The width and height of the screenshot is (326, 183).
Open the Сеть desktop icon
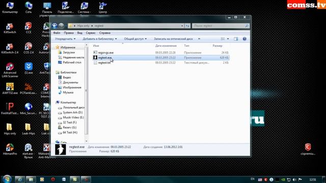coord(29,8)
